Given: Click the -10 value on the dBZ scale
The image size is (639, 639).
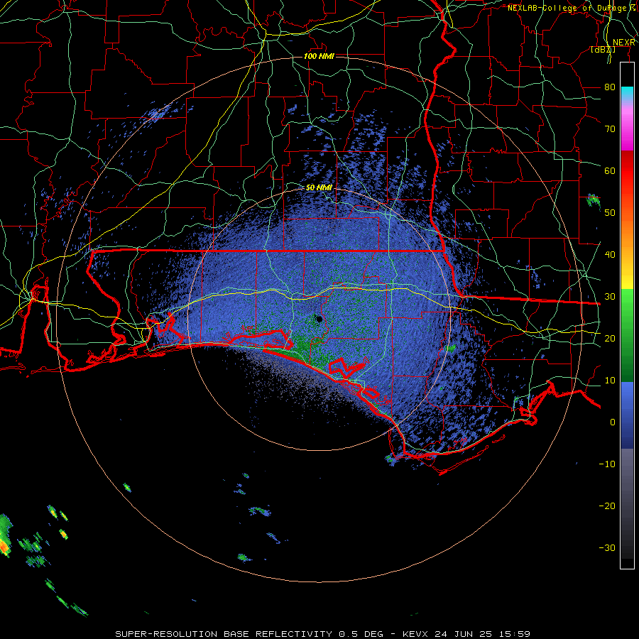Looking at the screenshot, I should (607, 464).
